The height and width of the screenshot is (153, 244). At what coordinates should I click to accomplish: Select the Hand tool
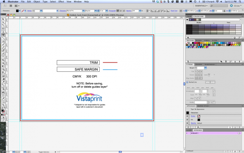(3, 102)
